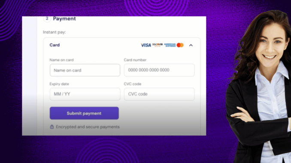Focus the Expiry date MM / YY field

(x=85, y=94)
